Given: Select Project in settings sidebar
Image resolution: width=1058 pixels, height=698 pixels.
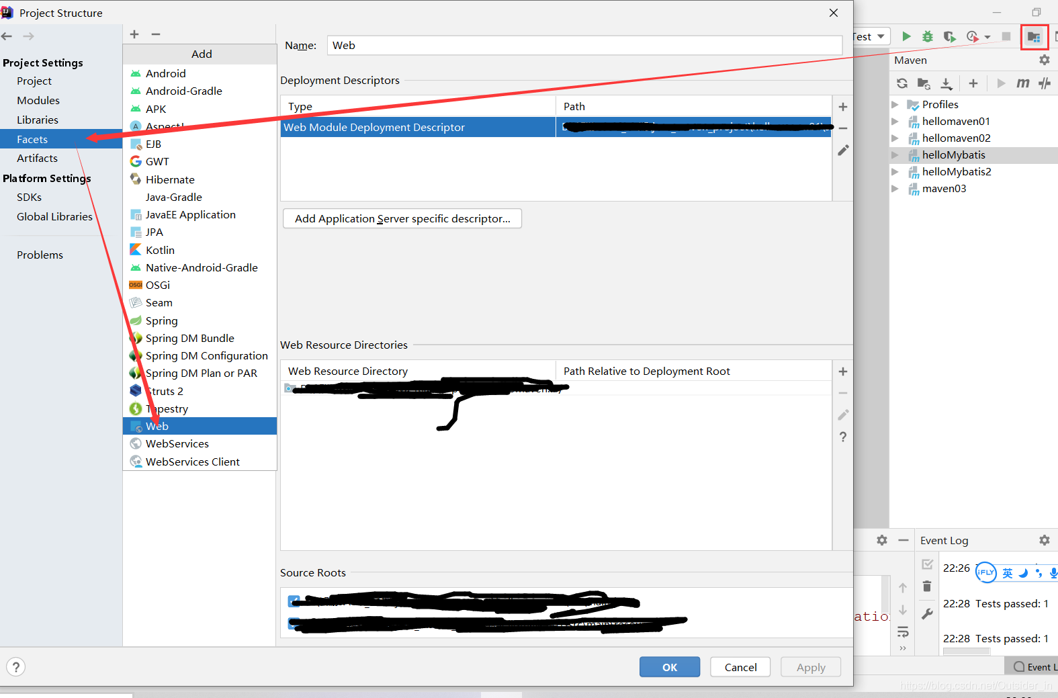Looking at the screenshot, I should (34, 81).
